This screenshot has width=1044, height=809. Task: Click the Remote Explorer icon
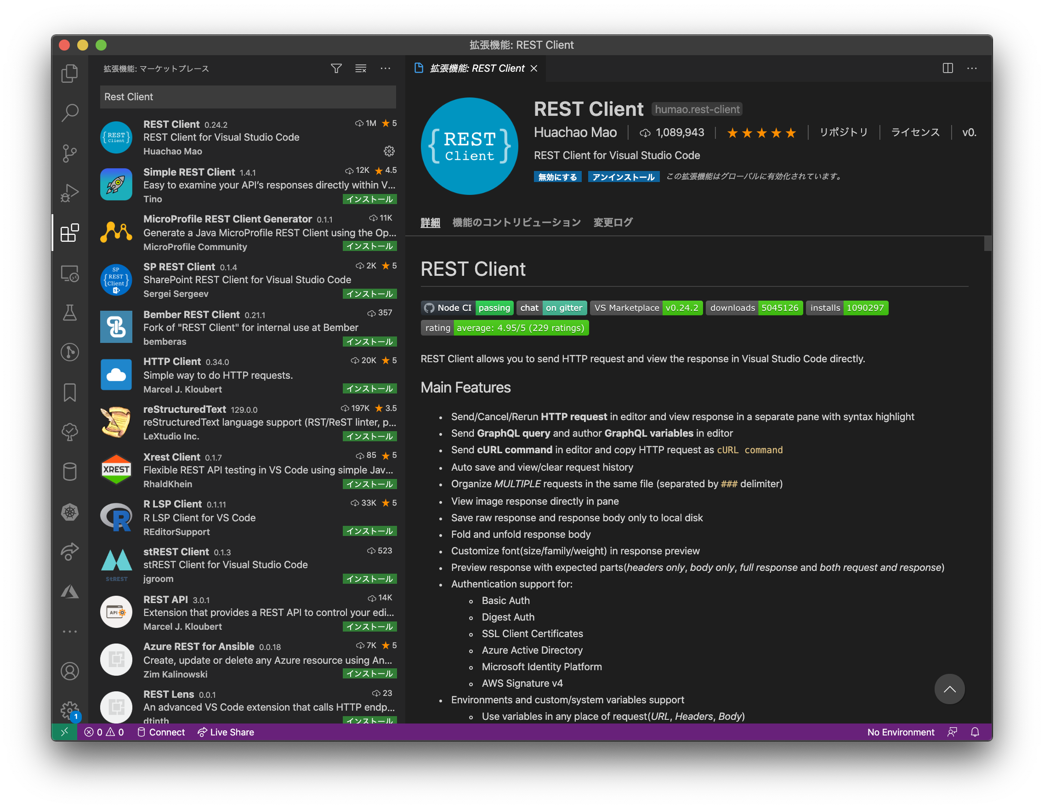tap(70, 273)
